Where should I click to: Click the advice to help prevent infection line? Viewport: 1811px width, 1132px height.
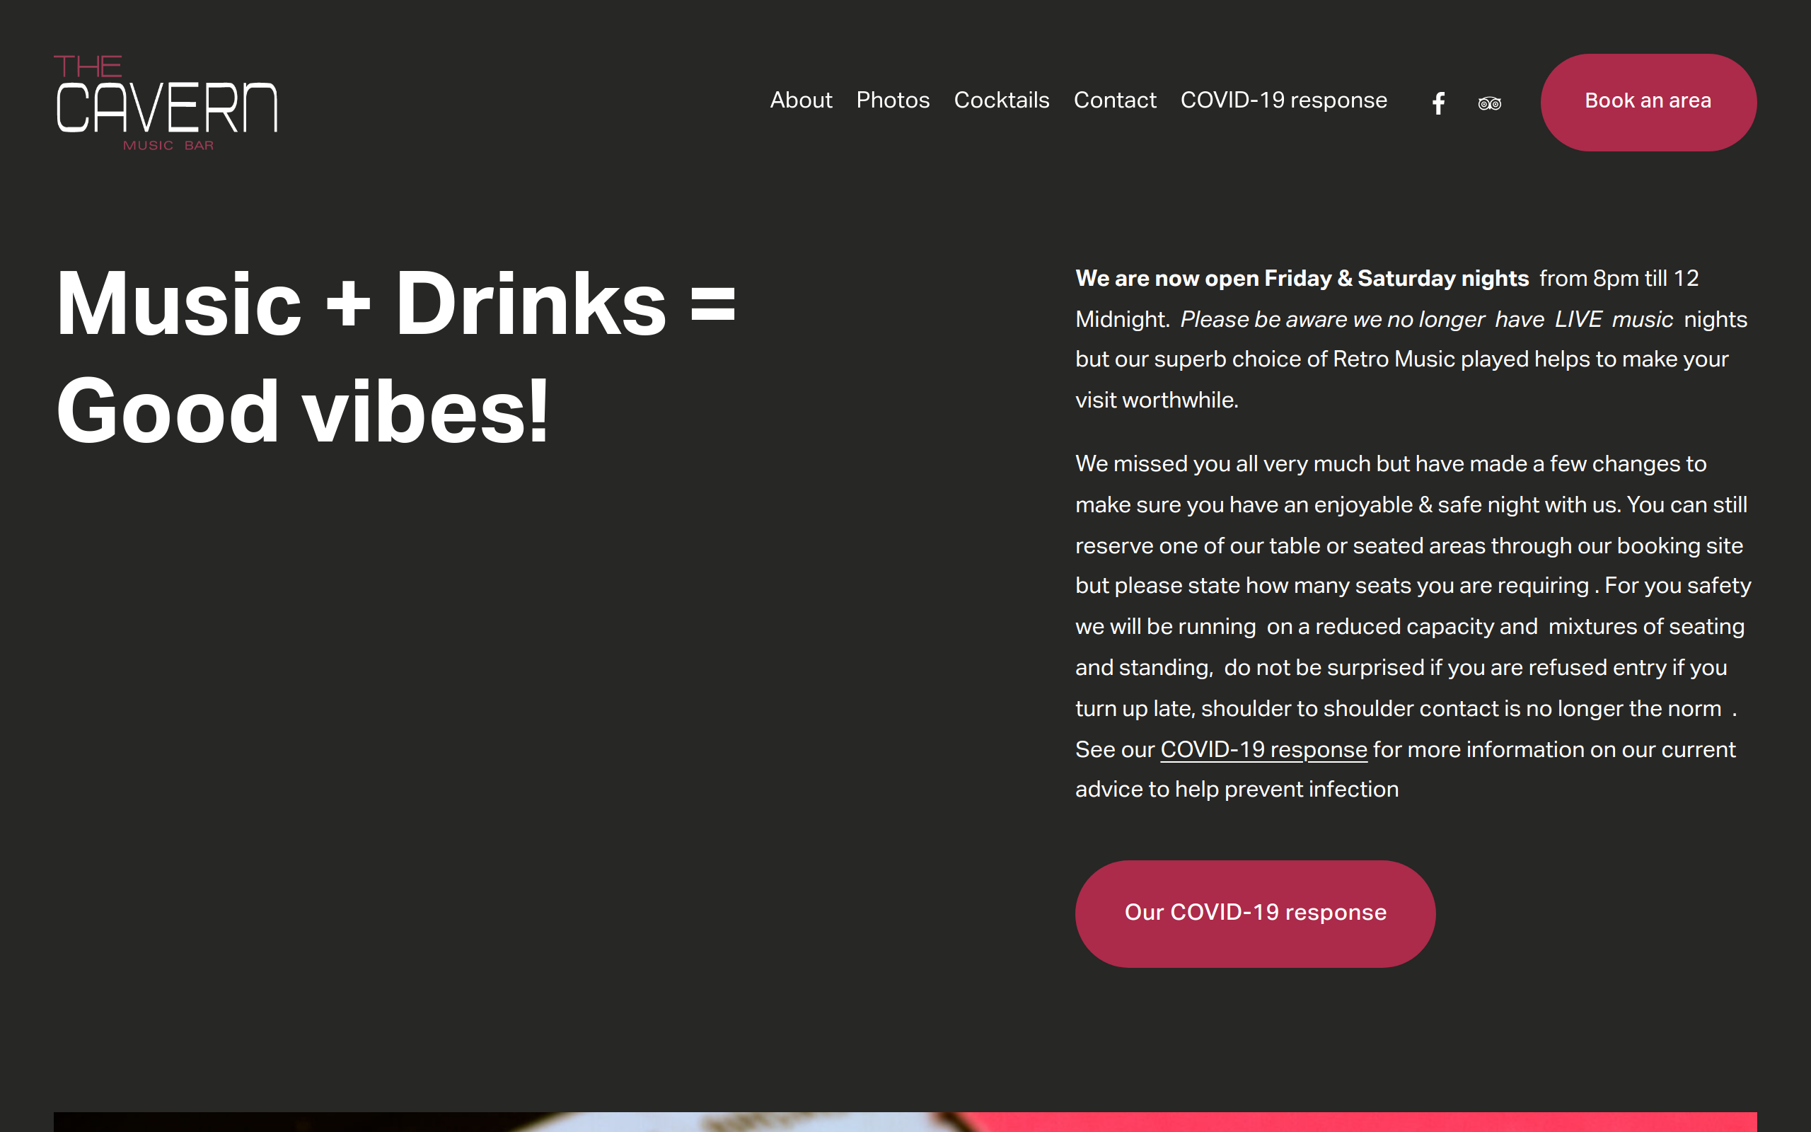1237,790
